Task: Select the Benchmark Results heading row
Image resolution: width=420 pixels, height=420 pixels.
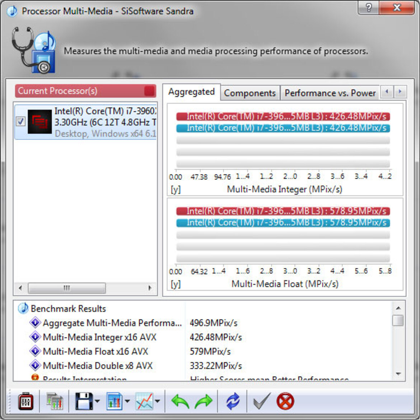Action: coord(68,309)
